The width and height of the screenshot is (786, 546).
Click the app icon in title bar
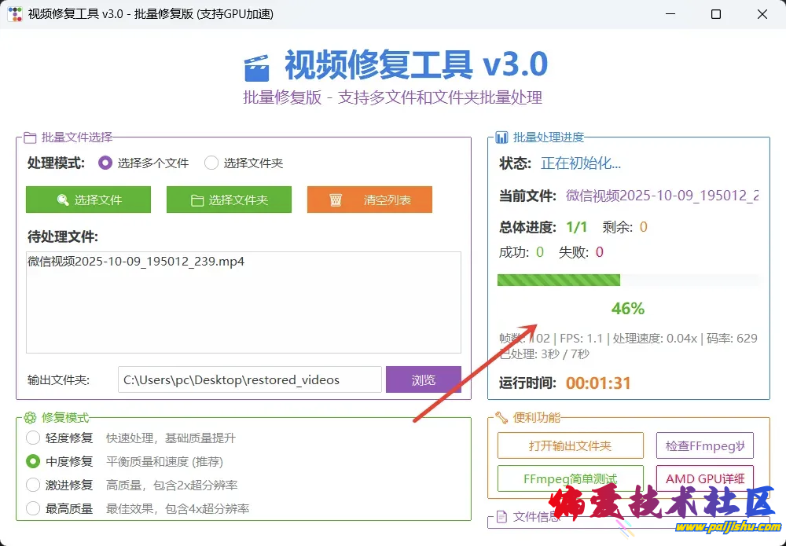pos(14,14)
